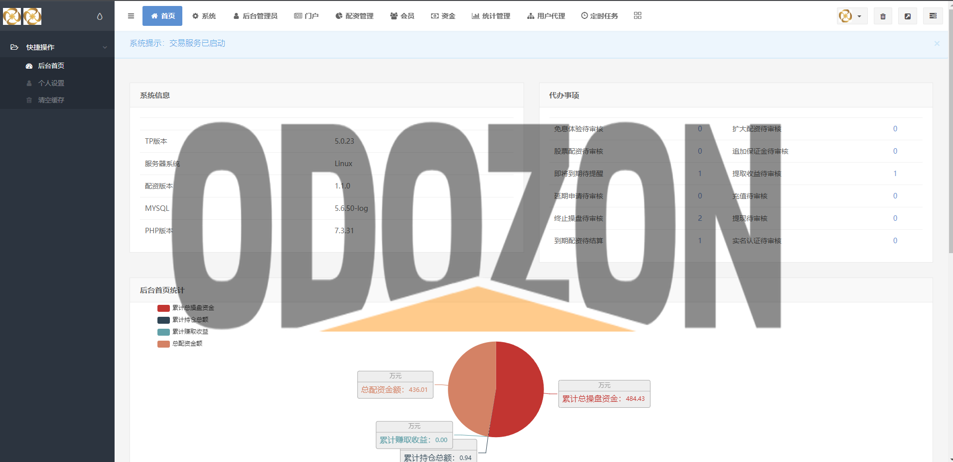Toggle 累计持仓总额 legend dark swatch

click(163, 320)
